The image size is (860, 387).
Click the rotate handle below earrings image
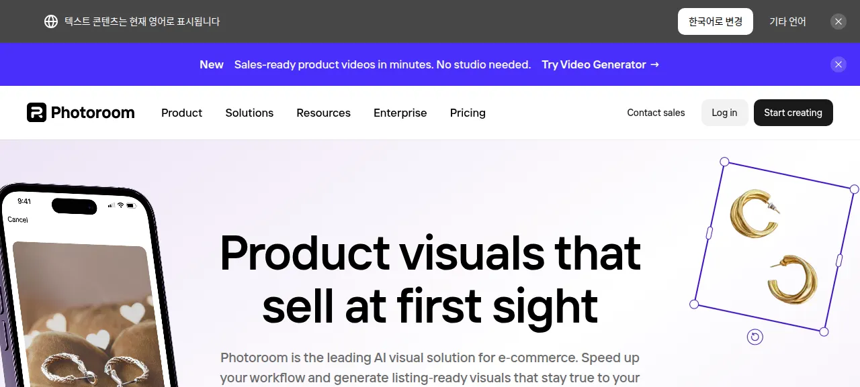[755, 337]
